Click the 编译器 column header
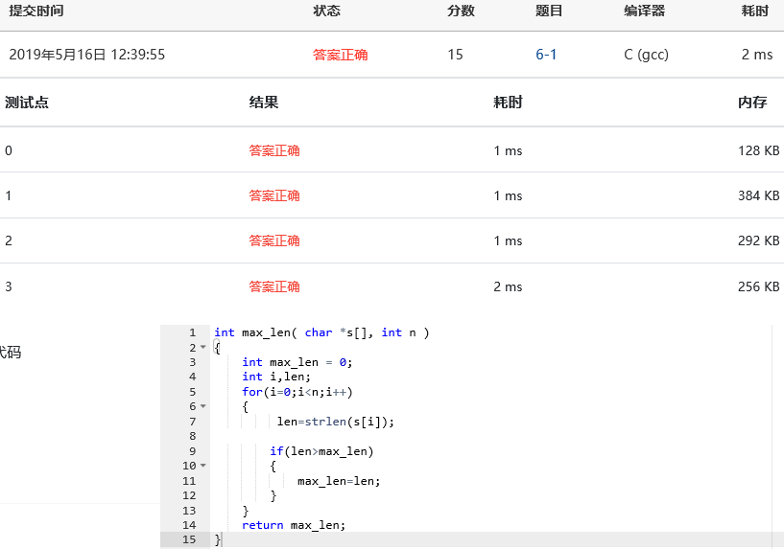The height and width of the screenshot is (549, 784). click(x=644, y=11)
